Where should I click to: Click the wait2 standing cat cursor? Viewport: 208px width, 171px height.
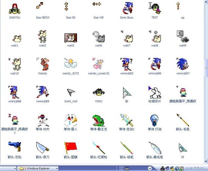pos(42,36)
